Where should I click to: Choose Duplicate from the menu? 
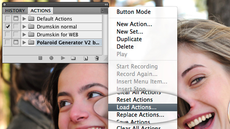click(129, 39)
